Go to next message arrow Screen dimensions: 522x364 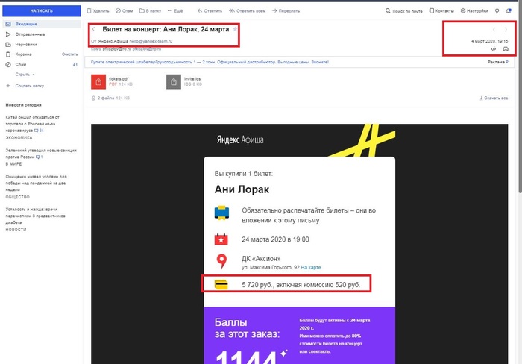(506, 30)
